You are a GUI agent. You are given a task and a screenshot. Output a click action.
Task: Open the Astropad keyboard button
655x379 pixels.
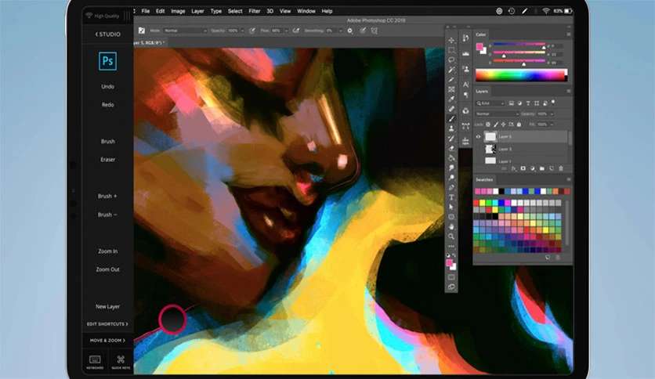click(95, 362)
